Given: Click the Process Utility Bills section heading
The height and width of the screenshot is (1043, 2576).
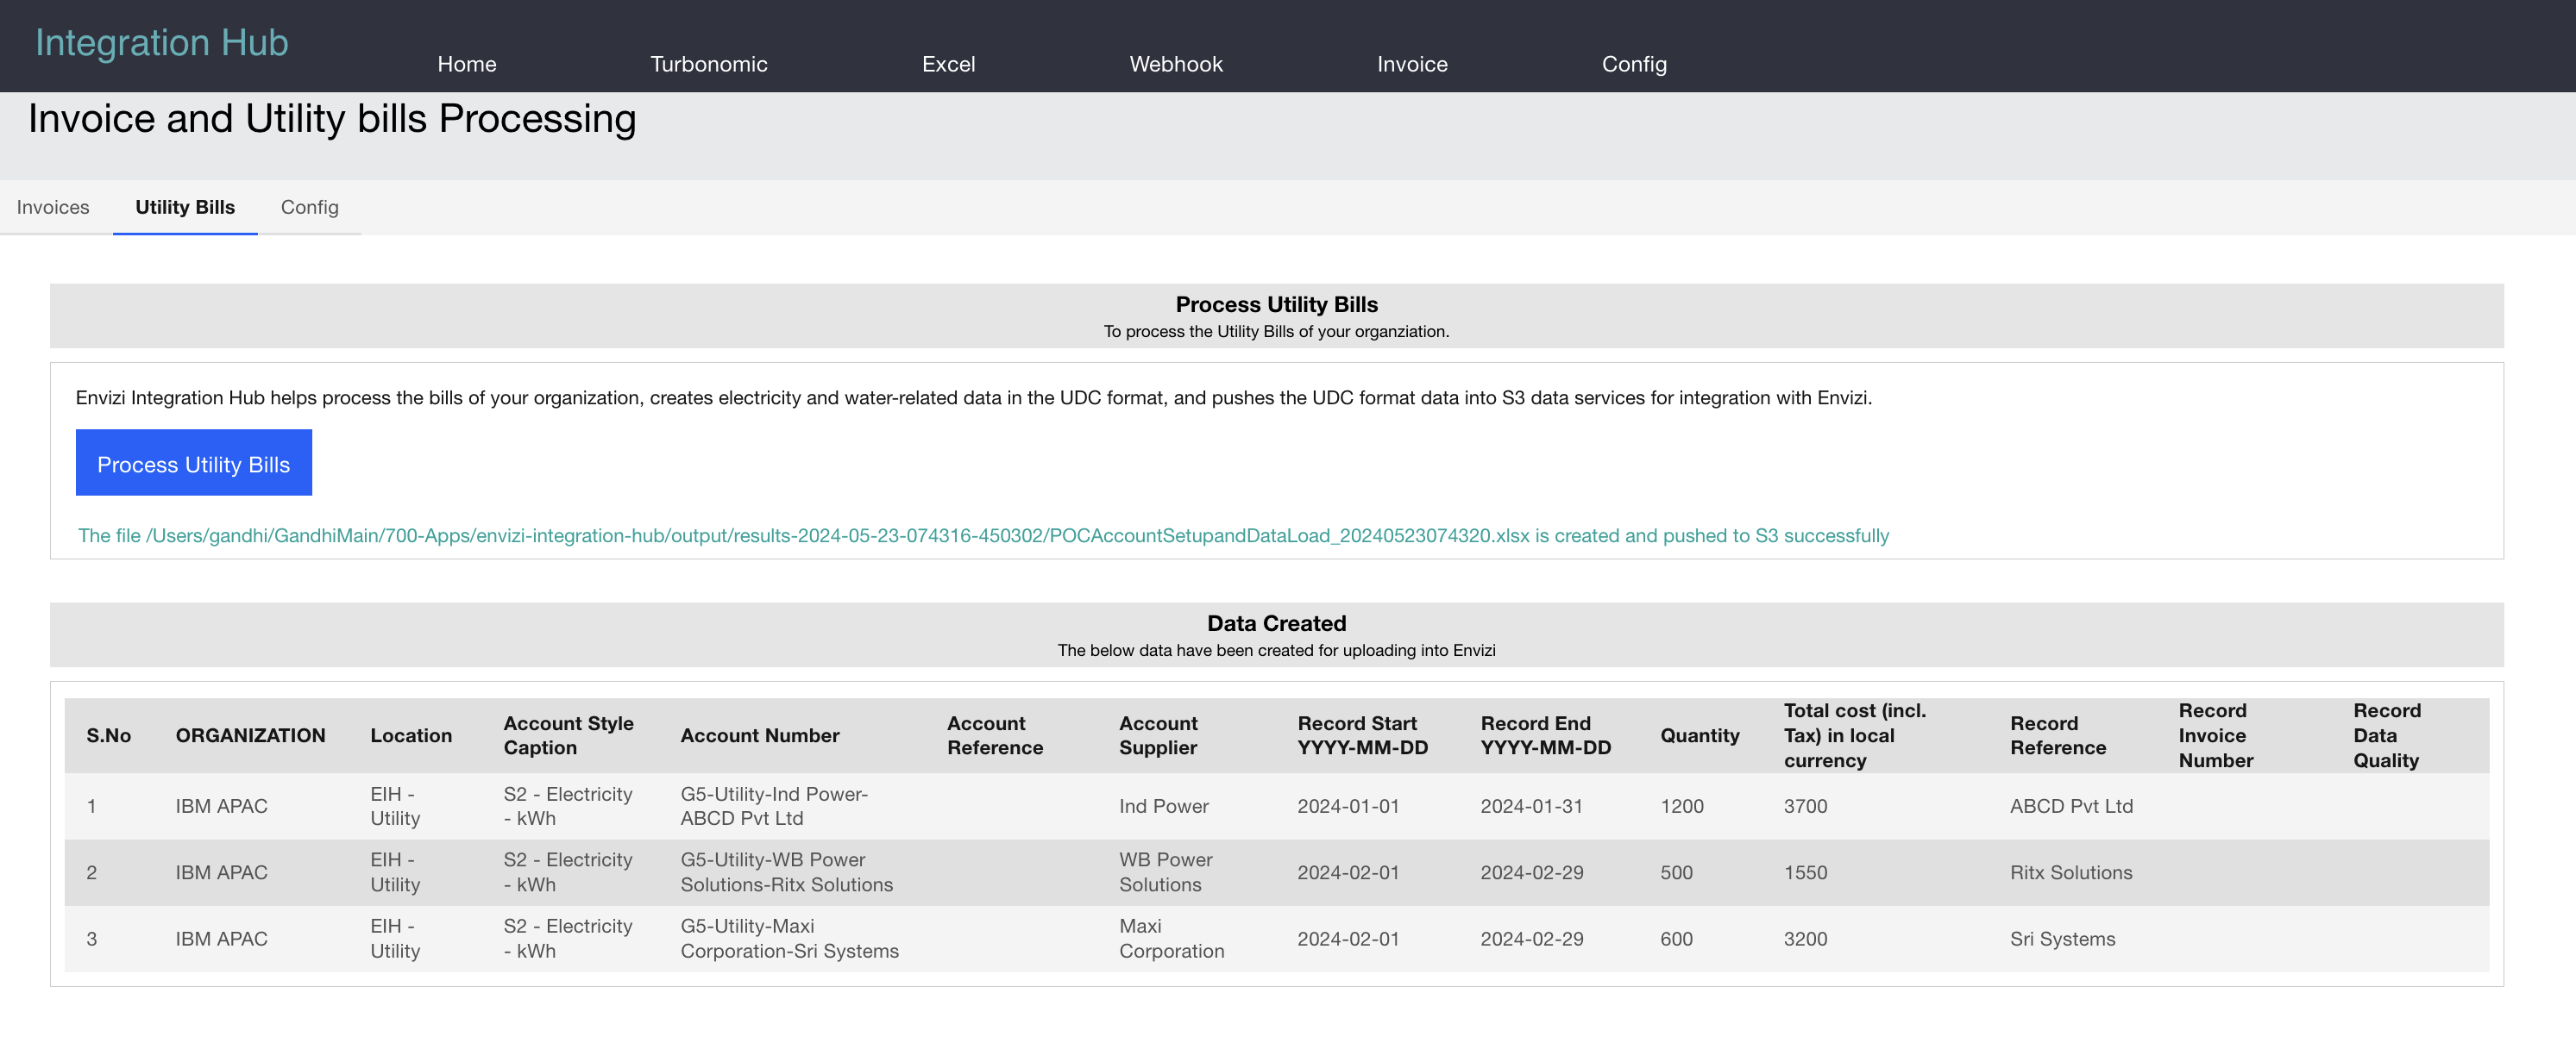Looking at the screenshot, I should [1275, 304].
